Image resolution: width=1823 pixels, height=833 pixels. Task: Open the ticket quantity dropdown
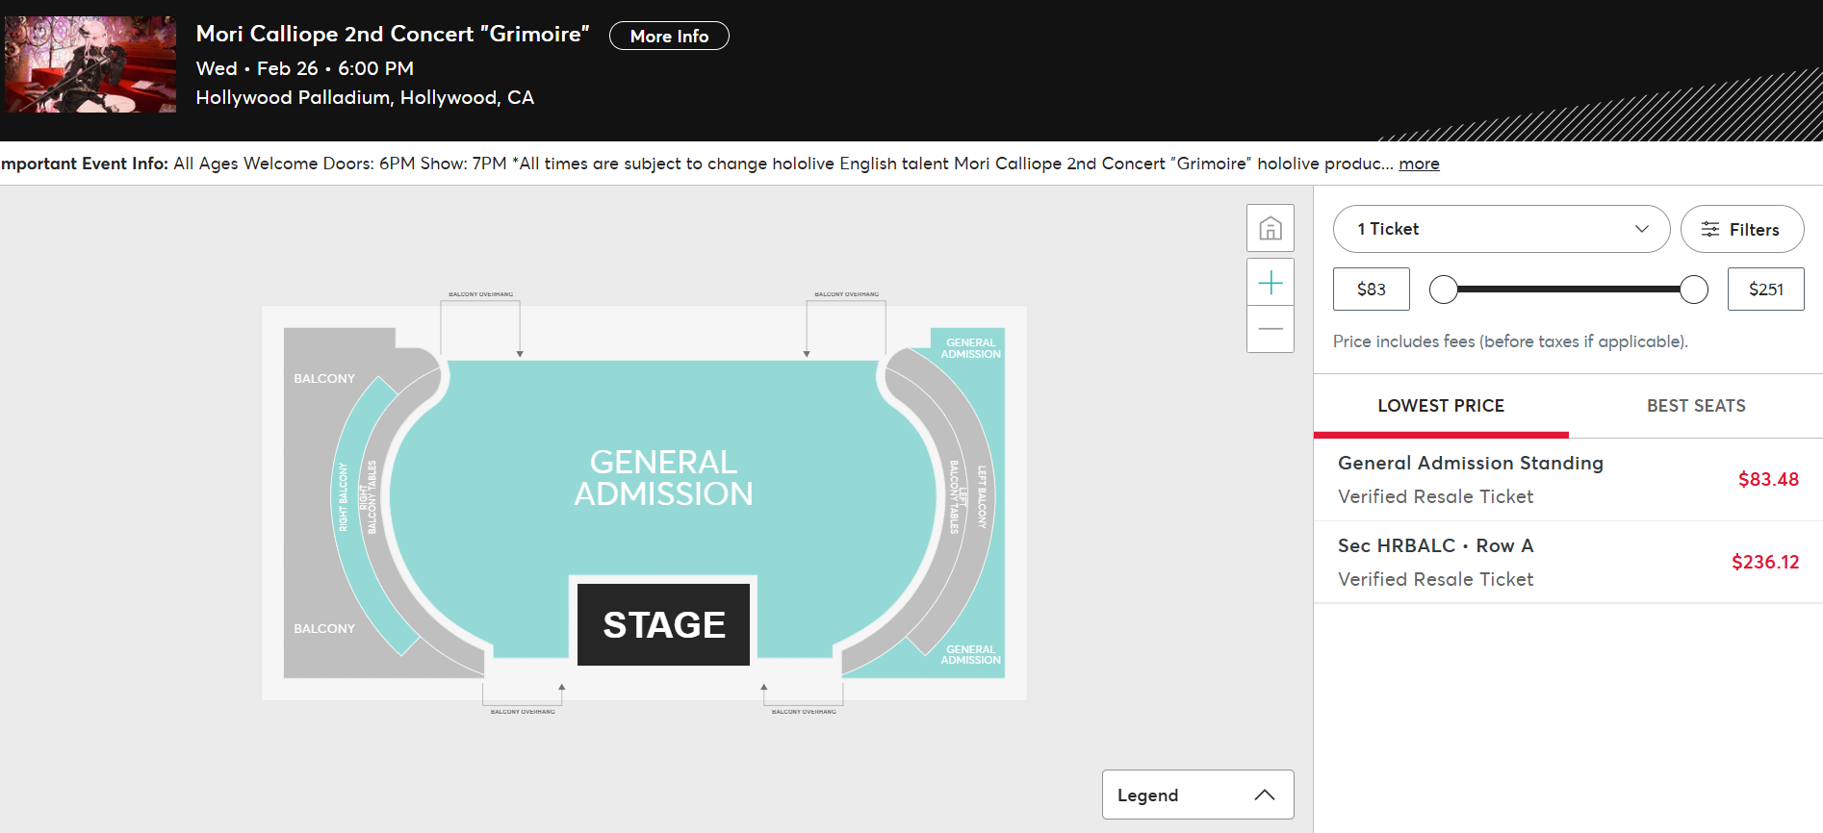[x=1502, y=229]
